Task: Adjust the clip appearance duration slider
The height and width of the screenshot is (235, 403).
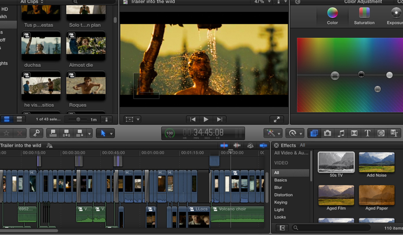Action: pyautogui.click(x=78, y=119)
